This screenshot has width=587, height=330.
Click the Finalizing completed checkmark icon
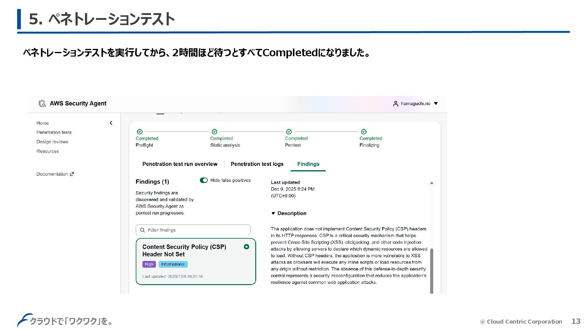364,132
